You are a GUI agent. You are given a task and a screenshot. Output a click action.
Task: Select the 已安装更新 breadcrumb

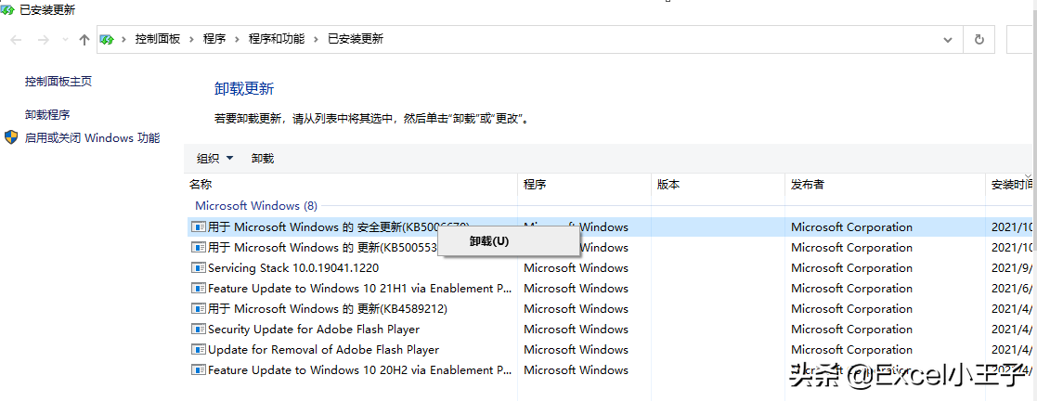(356, 39)
